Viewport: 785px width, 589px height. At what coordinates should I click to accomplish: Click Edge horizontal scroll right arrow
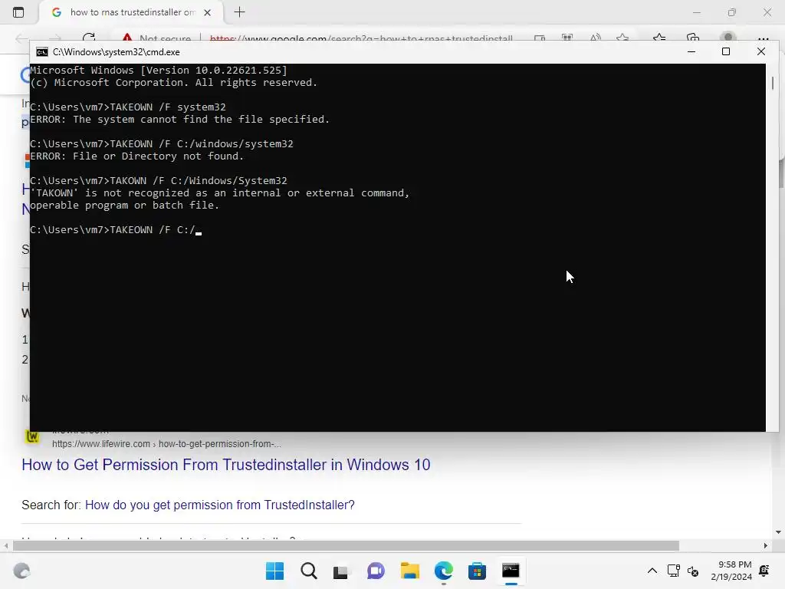coord(766,545)
